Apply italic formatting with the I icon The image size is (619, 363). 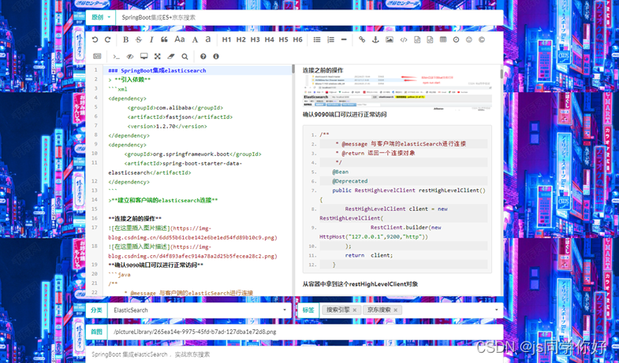point(151,39)
